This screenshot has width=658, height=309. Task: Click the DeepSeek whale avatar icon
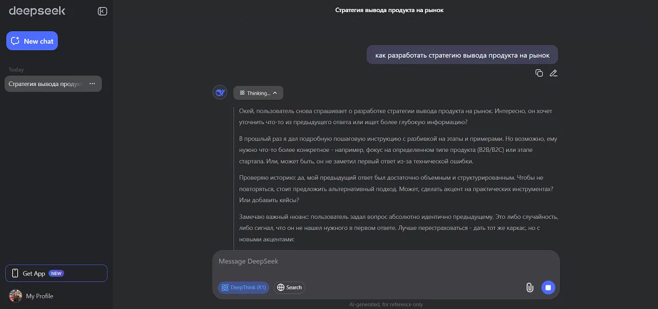coord(220,92)
